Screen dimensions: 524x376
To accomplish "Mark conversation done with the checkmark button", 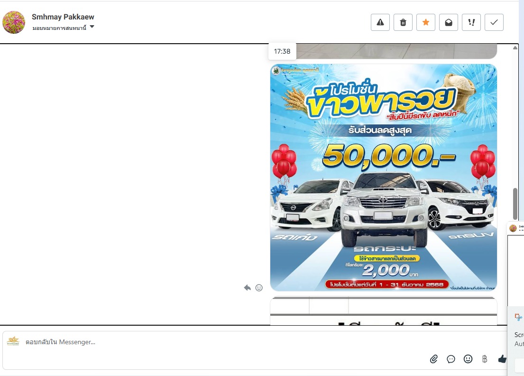I will click(494, 22).
